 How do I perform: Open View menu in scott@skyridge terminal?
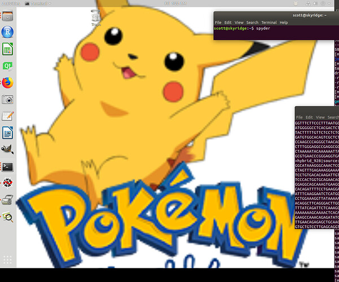[239, 23]
